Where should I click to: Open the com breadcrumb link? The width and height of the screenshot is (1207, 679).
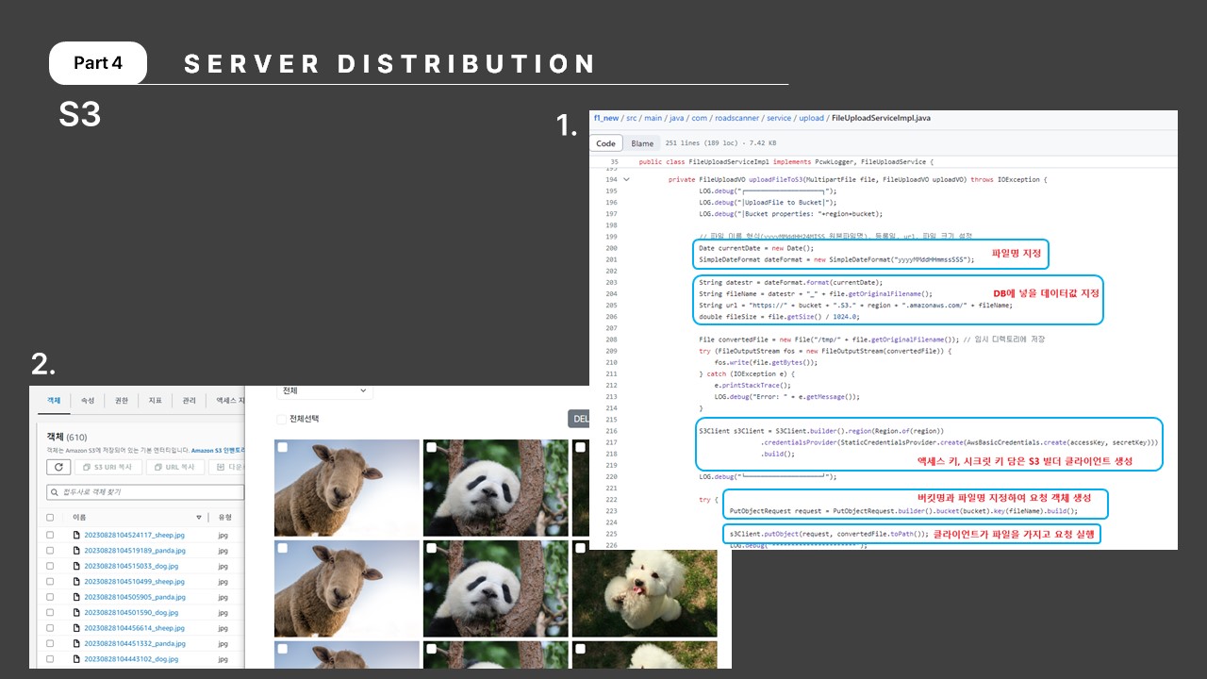[701, 118]
